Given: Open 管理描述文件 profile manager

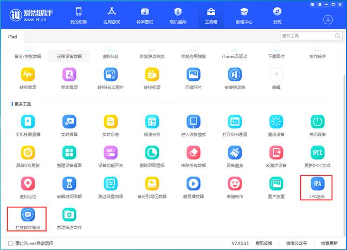Looking at the screenshot, I should coord(69,215).
